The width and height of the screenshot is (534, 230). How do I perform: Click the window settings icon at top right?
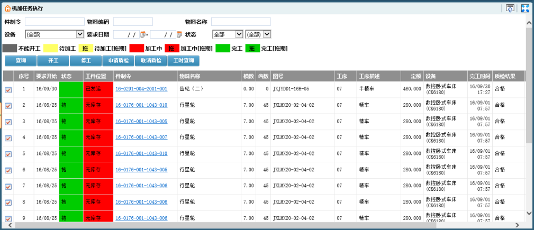coord(510,8)
